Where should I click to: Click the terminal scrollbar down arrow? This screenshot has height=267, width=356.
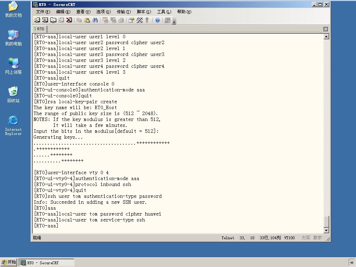326,230
